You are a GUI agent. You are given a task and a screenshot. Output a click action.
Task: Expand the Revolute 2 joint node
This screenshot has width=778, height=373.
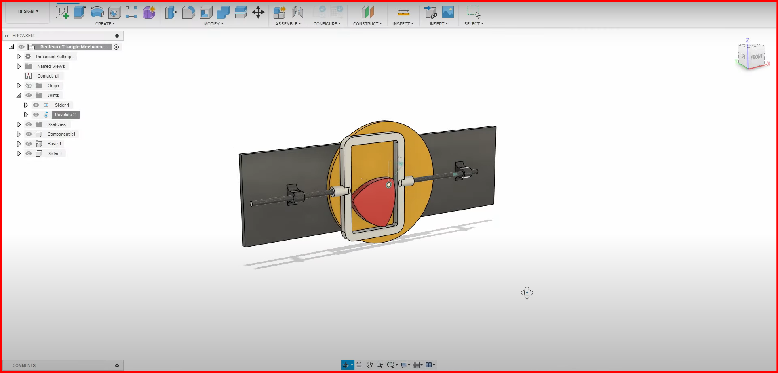tap(26, 115)
